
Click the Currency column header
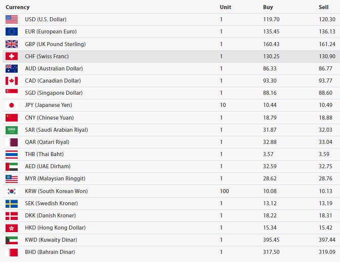[x=18, y=7]
